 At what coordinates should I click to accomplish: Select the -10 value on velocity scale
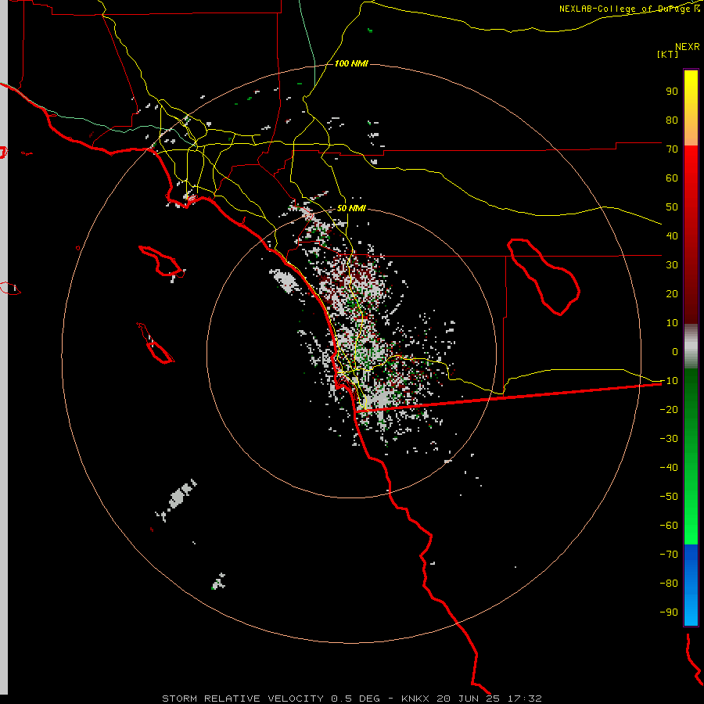[x=669, y=381]
